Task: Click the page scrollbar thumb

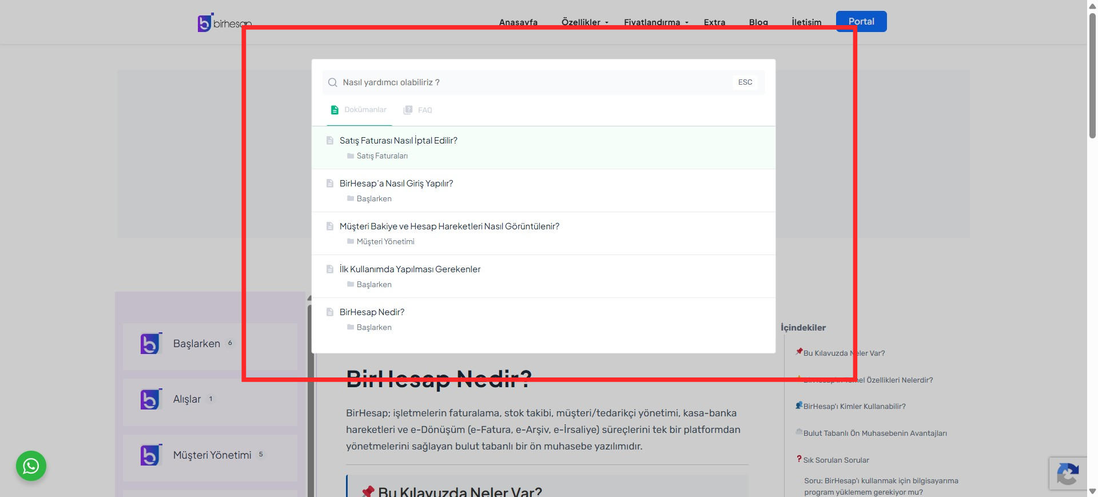Action: 1092,75
